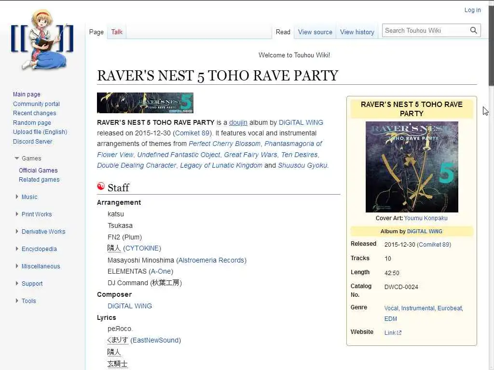This screenshot has width=494, height=370.
Task: Open the CYTOKINE link
Action: [x=142, y=248]
